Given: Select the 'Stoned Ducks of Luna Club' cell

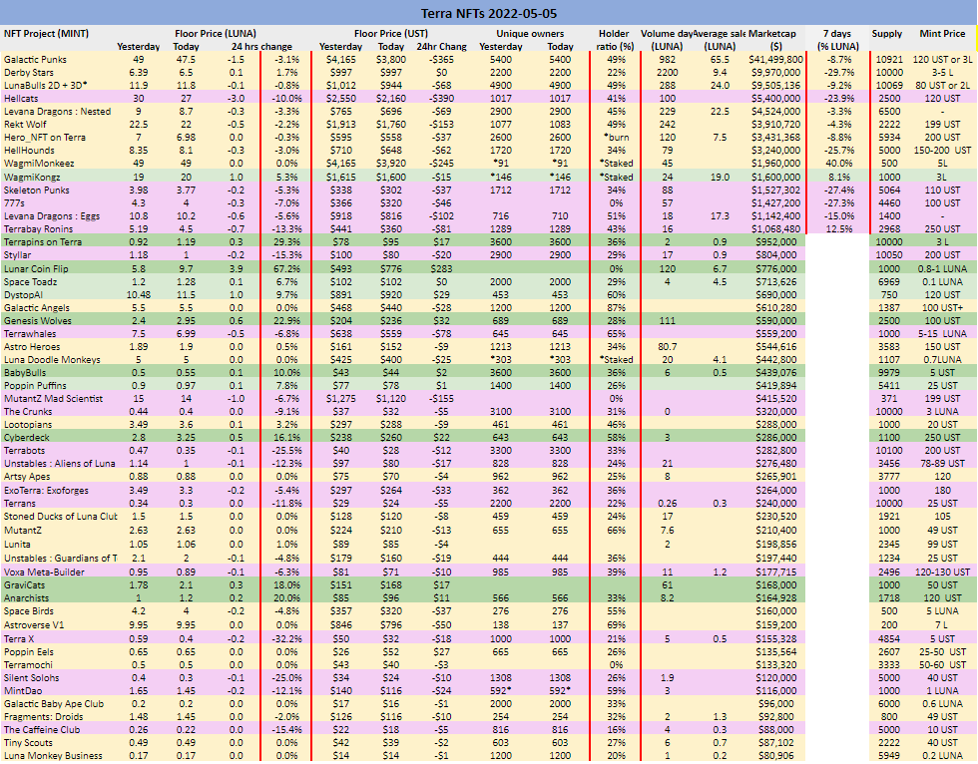Looking at the screenshot, I should (x=61, y=517).
